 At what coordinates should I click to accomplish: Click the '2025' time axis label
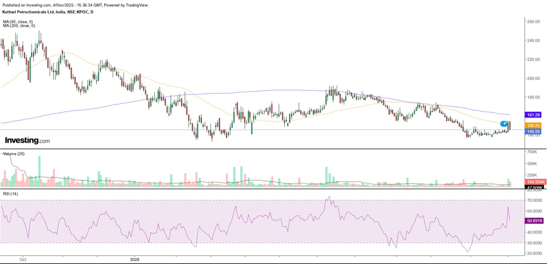[x=135, y=260]
